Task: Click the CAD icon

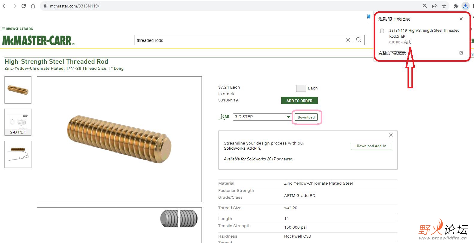Action: (x=224, y=117)
